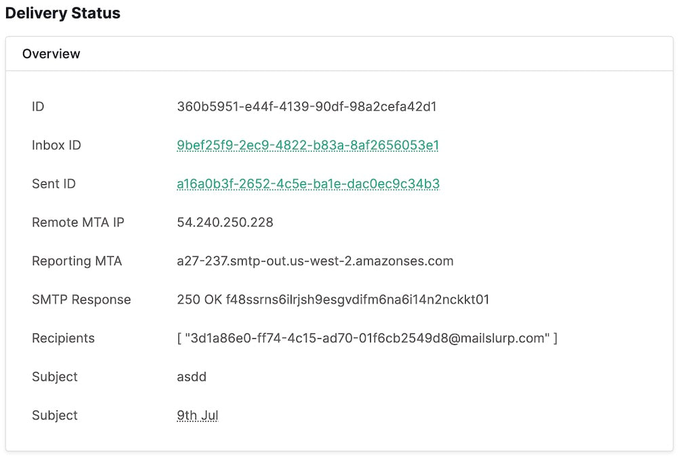Screen dimensions: 678x458
Task: Click the 9th Jul subject link
Action: [x=197, y=415]
